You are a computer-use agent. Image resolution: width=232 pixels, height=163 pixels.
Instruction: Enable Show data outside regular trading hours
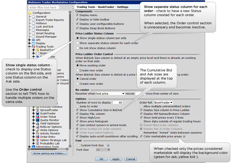pyautogui.click(x=141, y=121)
